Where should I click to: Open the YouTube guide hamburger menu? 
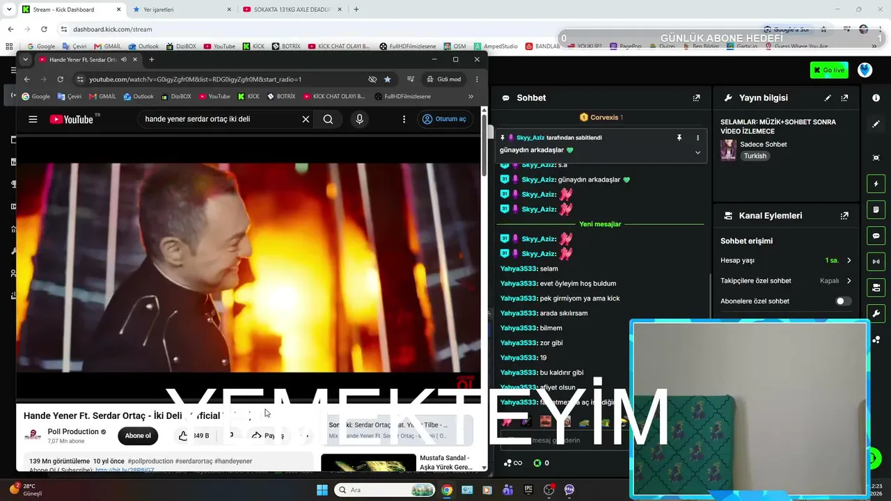click(33, 119)
